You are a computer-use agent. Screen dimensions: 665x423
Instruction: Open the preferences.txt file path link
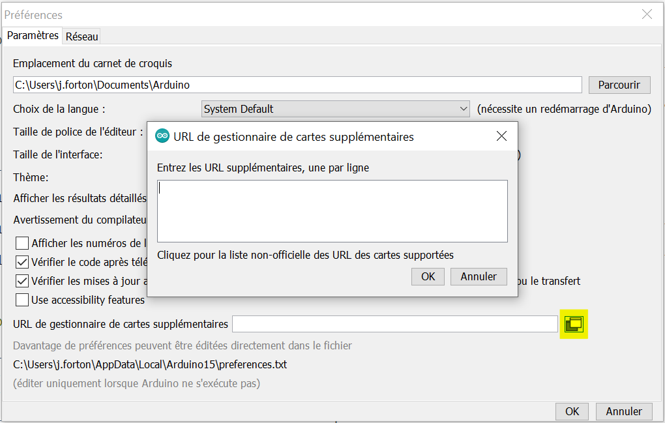(x=150, y=364)
